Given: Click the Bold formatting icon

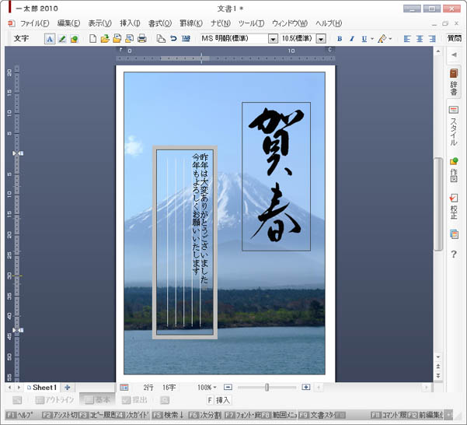Looking at the screenshot, I should 340,39.
